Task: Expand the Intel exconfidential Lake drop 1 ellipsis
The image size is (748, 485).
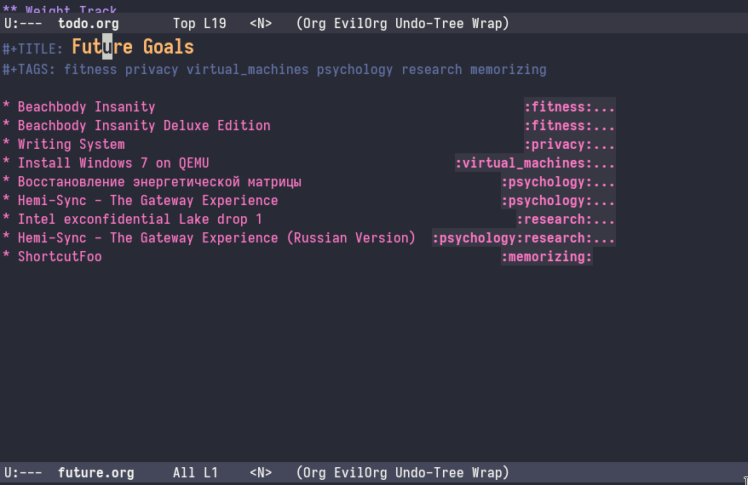Action: coord(604,220)
